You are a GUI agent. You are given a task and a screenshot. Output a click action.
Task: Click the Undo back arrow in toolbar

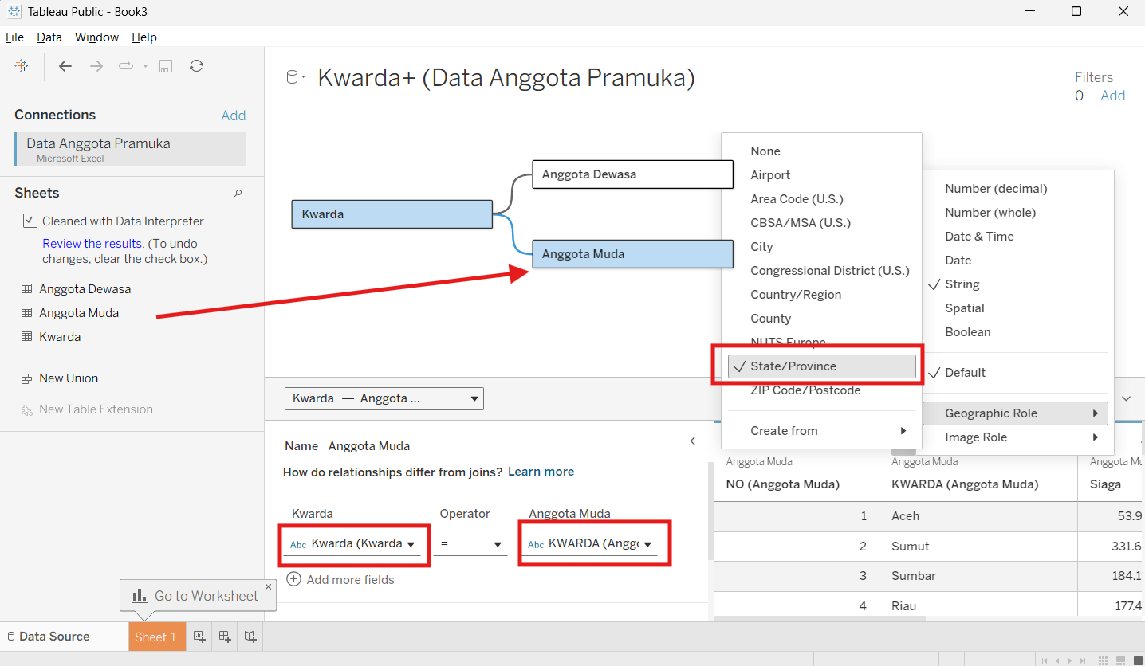[65, 66]
